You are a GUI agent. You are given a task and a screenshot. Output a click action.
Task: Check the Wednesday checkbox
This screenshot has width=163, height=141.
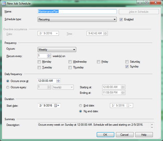(x=70, y=62)
